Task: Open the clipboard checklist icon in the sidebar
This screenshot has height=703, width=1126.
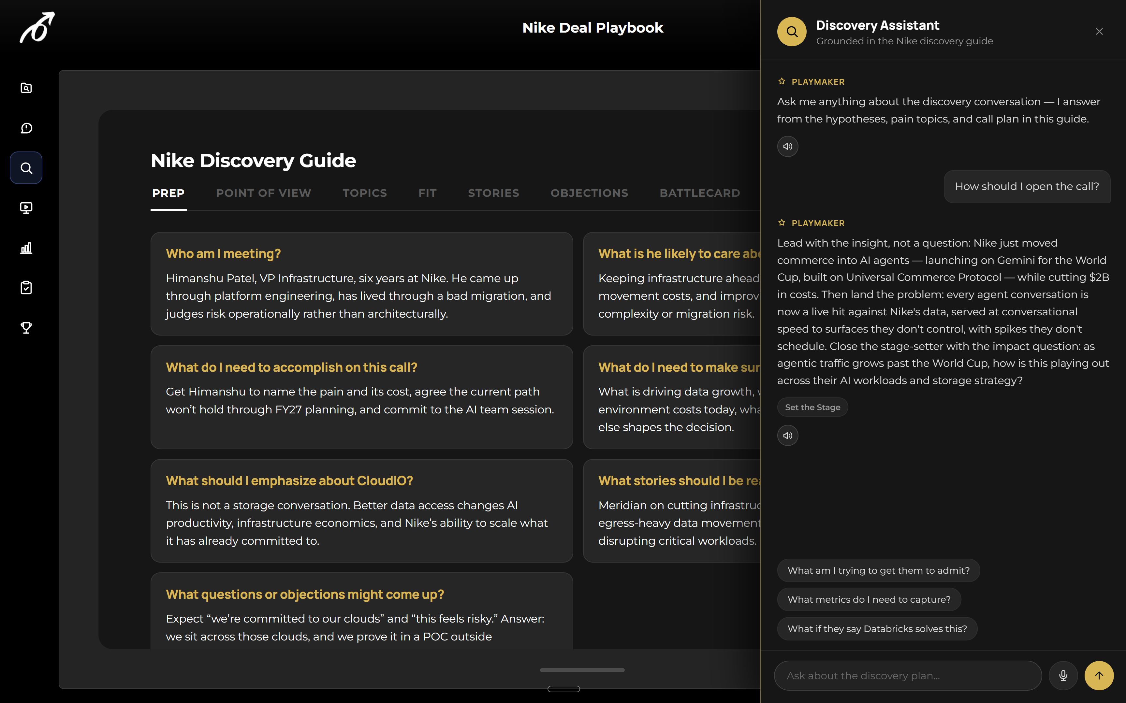Action: [x=26, y=288]
